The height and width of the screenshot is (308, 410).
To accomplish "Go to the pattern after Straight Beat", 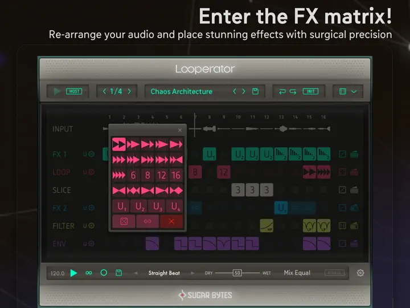I will [x=192, y=273].
